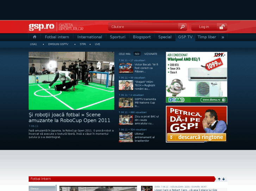Switch to the VIZIONATE tab

pos(151,54)
